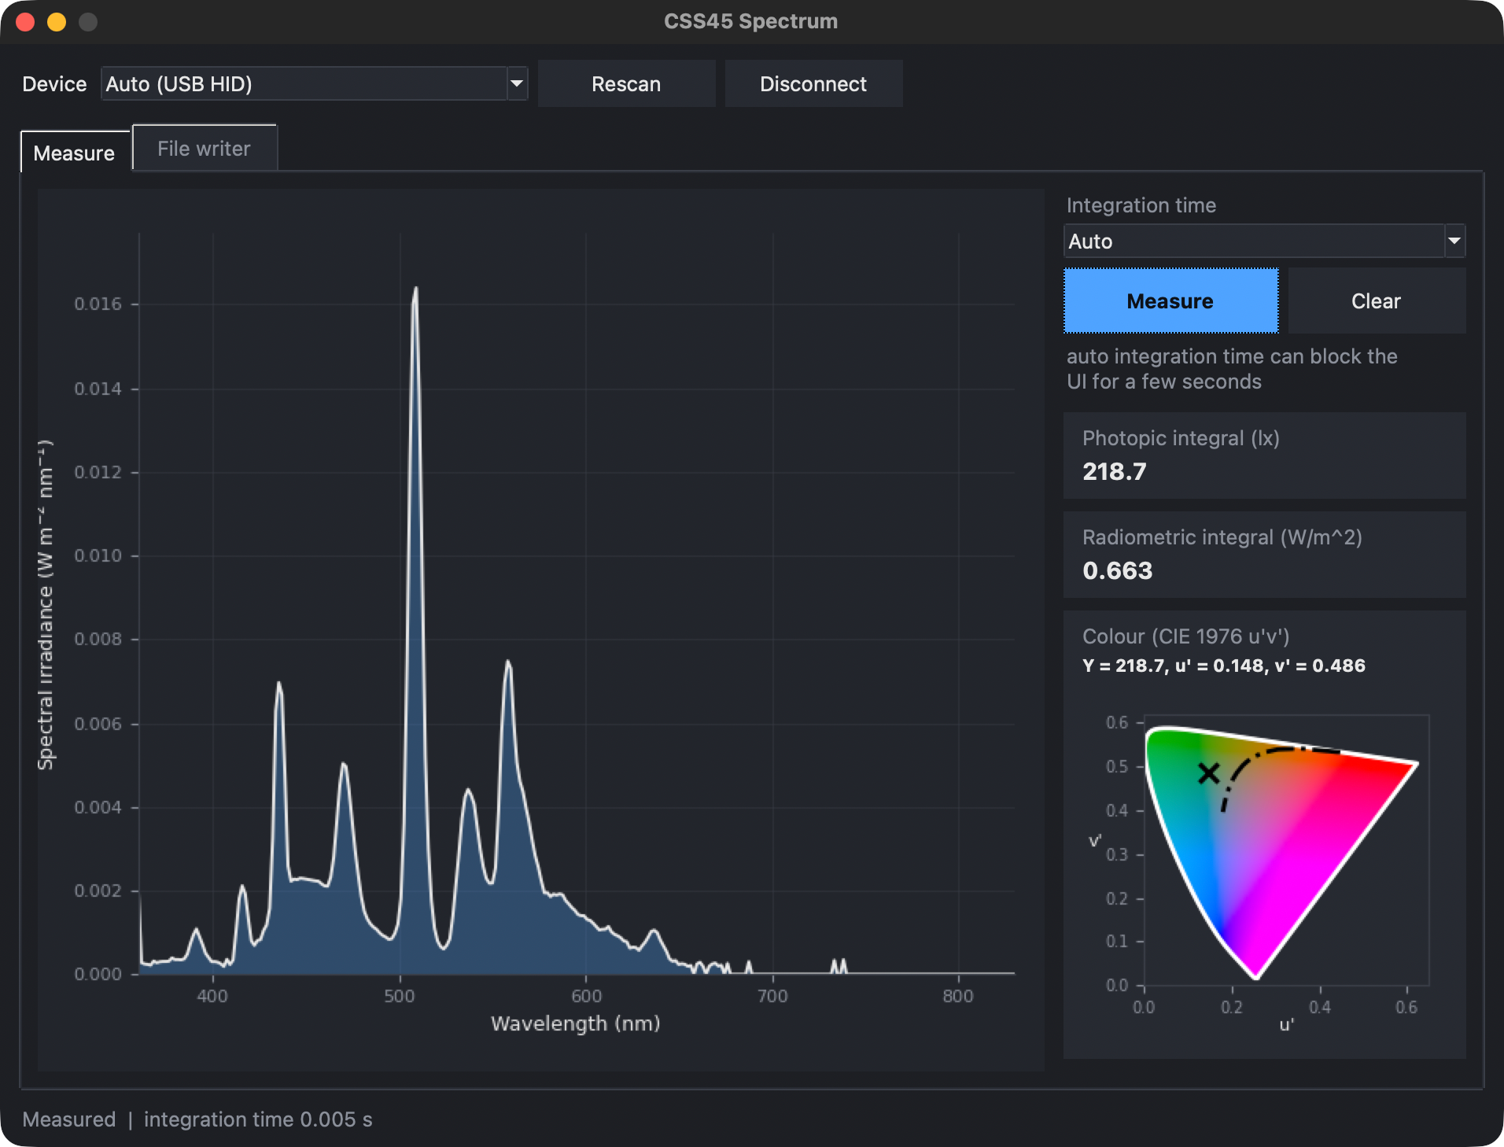Click the Integration time label

[1141, 205]
